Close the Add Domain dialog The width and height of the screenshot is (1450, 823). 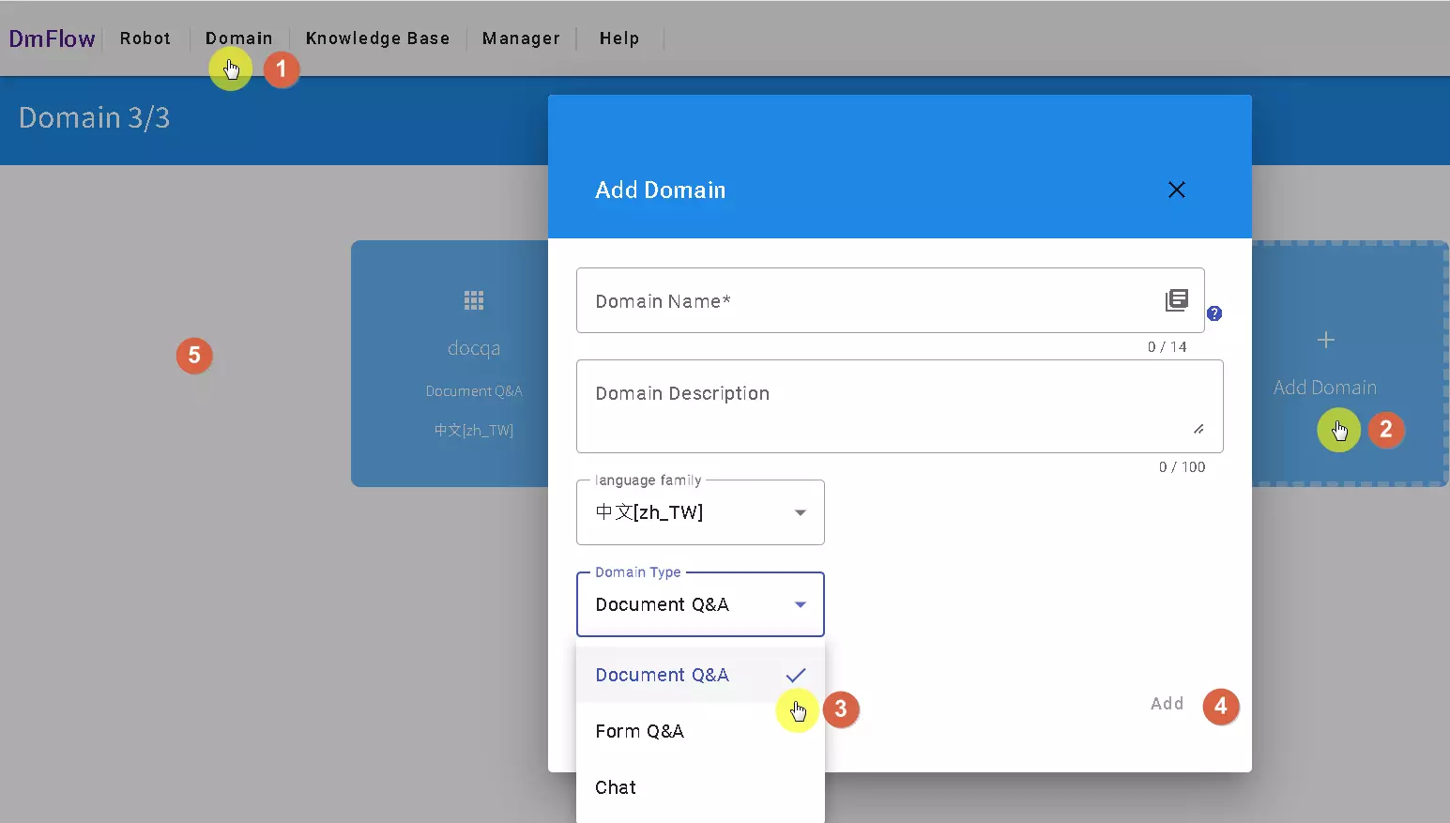pyautogui.click(x=1176, y=190)
